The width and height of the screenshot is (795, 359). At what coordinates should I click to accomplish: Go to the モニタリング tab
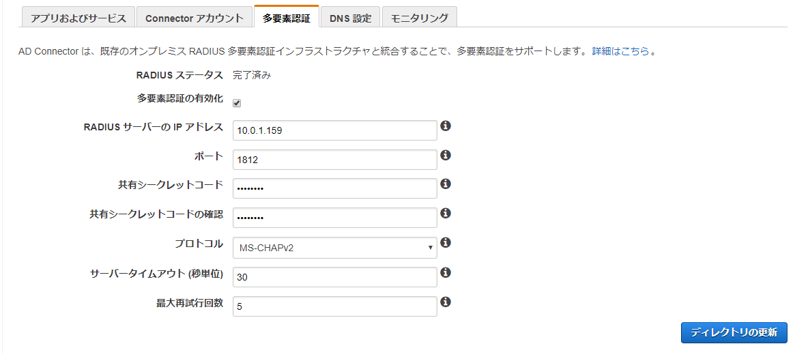tap(419, 18)
